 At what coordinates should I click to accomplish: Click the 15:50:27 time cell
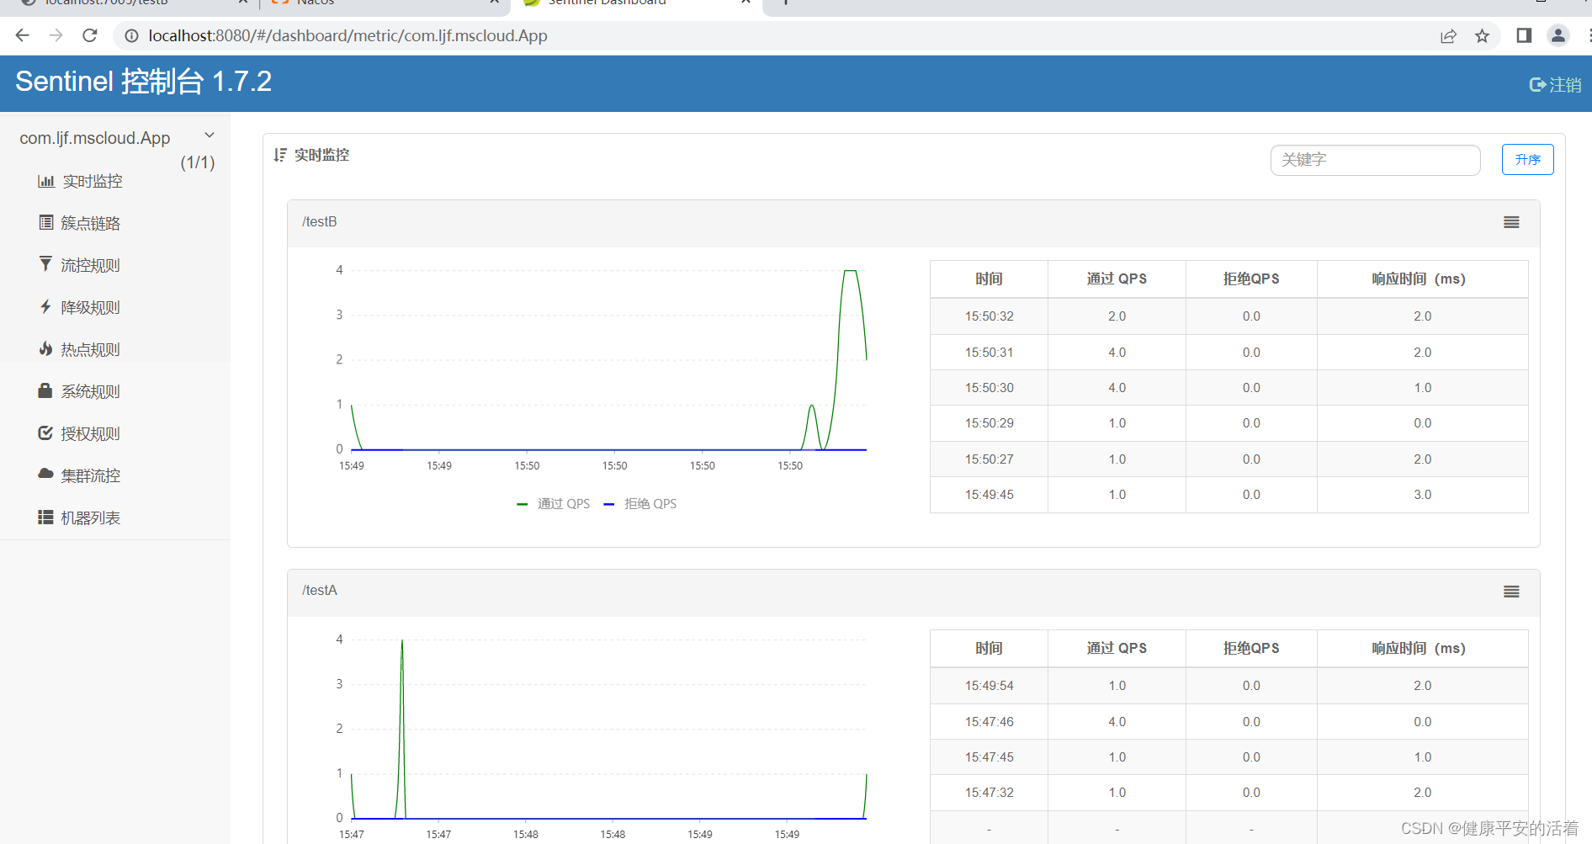(x=989, y=459)
